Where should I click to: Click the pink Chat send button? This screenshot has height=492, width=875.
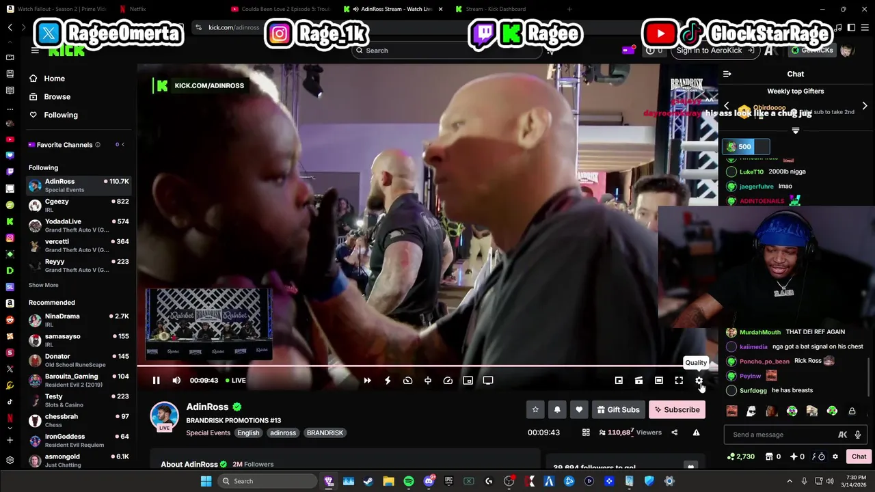pos(859,456)
